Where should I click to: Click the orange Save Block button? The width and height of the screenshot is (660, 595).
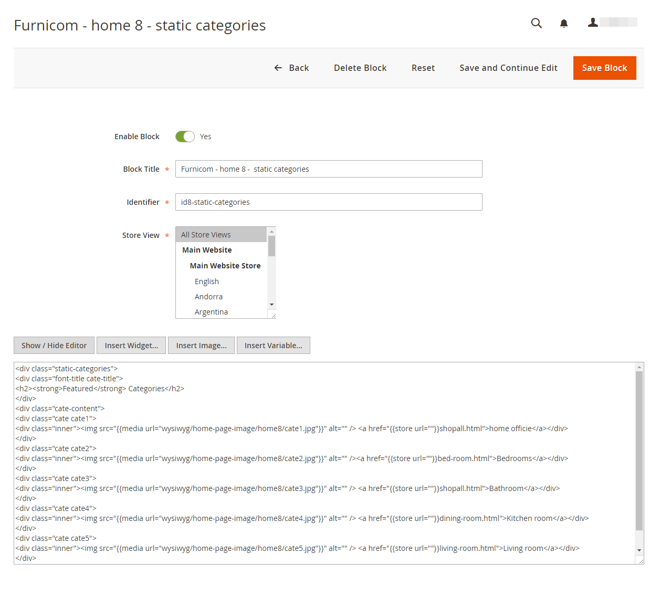[x=604, y=68]
